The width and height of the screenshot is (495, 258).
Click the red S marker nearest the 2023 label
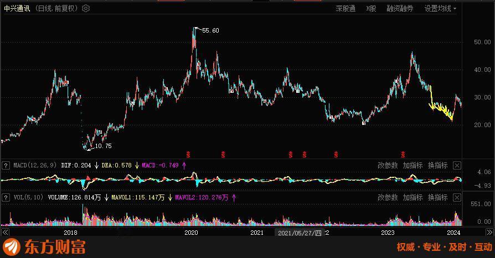(x=403, y=155)
